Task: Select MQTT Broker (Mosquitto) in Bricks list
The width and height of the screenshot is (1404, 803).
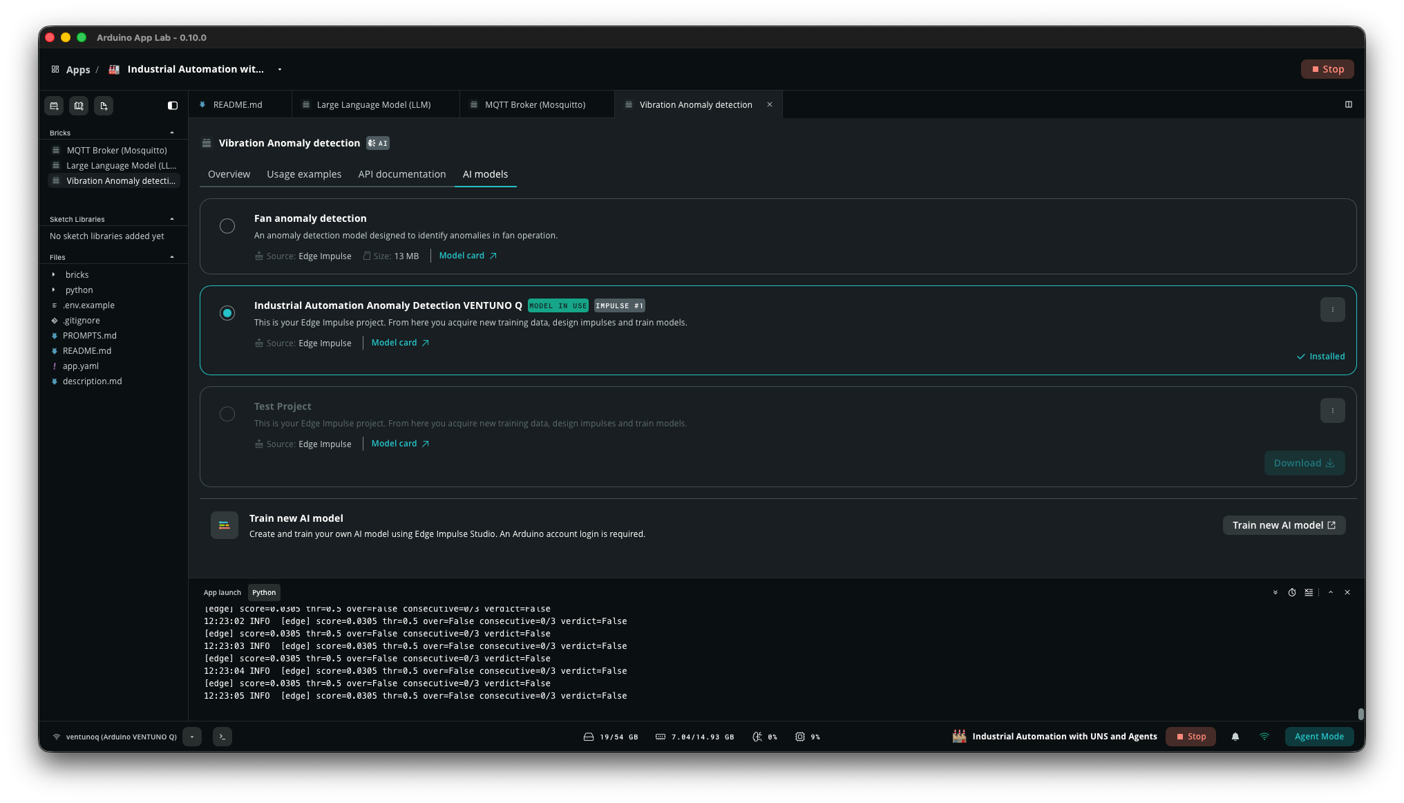Action: (114, 151)
